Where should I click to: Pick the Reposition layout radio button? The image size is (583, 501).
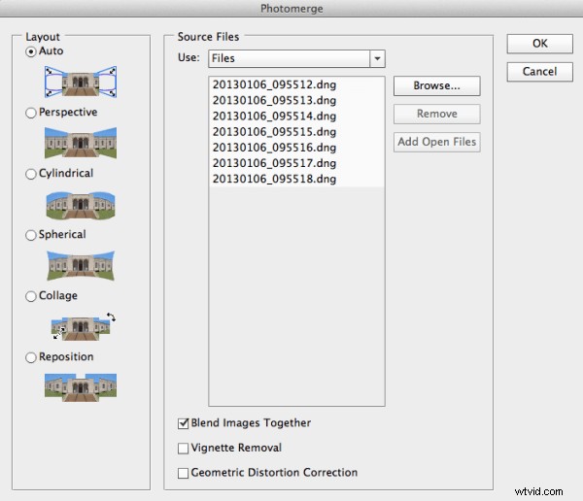pyautogui.click(x=31, y=357)
